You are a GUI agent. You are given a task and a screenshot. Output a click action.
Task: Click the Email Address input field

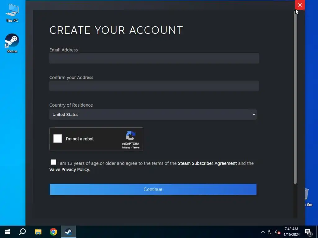154,58
